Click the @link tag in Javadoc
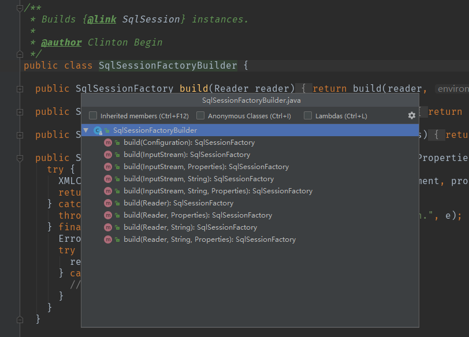 pos(102,19)
